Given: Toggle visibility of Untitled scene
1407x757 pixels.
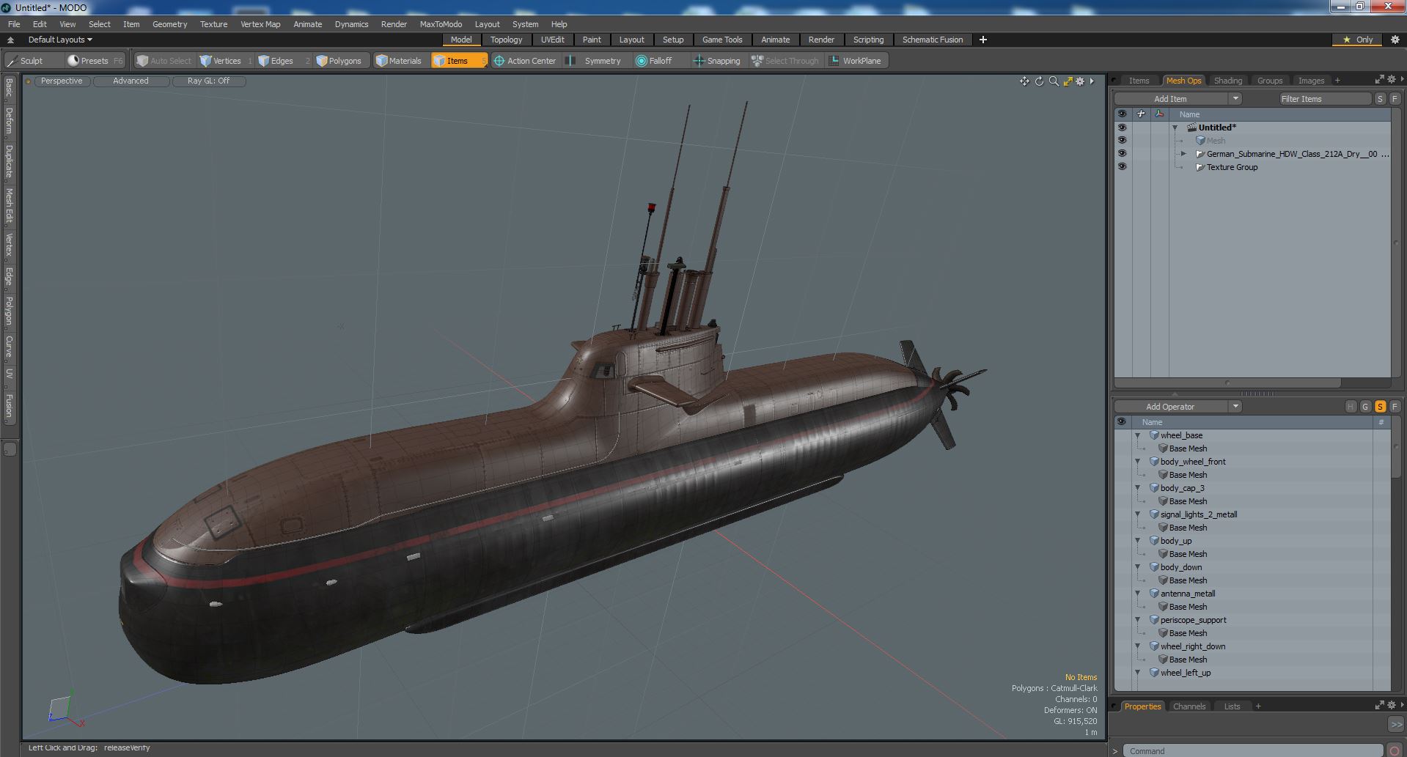Looking at the screenshot, I should (x=1122, y=128).
